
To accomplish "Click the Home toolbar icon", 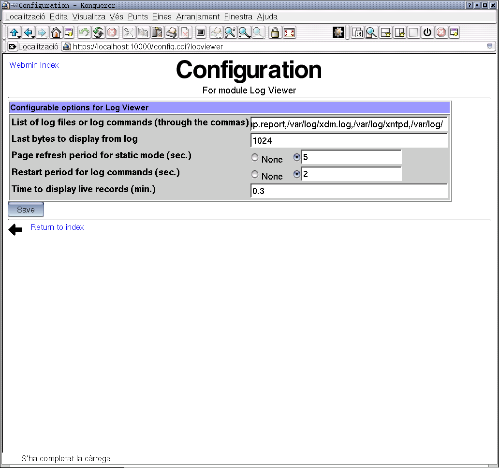I will (56, 33).
